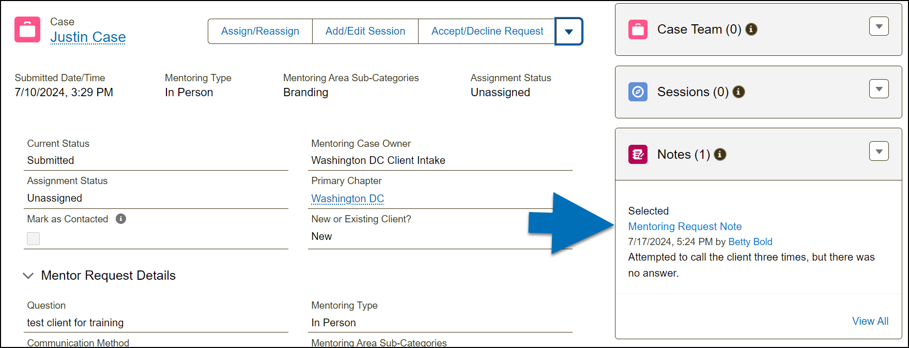The width and height of the screenshot is (909, 348).
Task: Click the Accept/Decline Request button
Action: coord(487,32)
